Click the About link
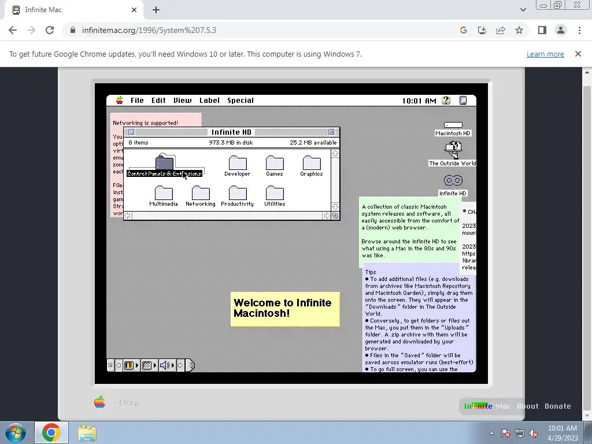The image size is (592, 444). click(x=527, y=406)
